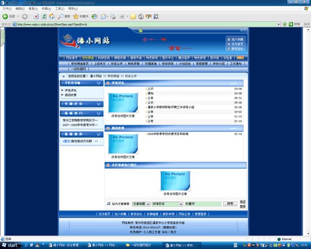Image resolution: width=311 pixels, height=249 pixels.
Task: Go to the browser Home icon
Action: 52,16
